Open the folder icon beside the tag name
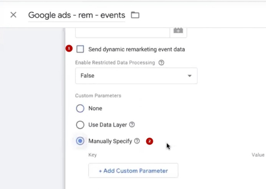Viewport: 266px width, 189px height. click(135, 15)
